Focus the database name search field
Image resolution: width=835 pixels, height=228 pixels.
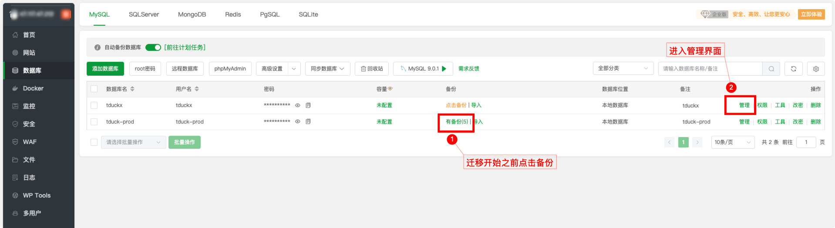coord(710,69)
